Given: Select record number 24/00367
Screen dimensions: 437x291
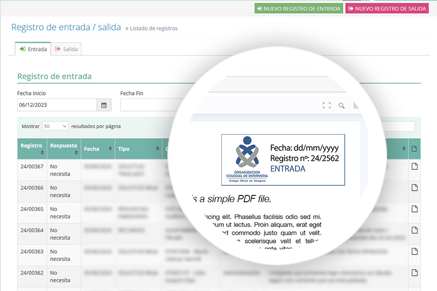Looking at the screenshot, I should click(x=32, y=166).
